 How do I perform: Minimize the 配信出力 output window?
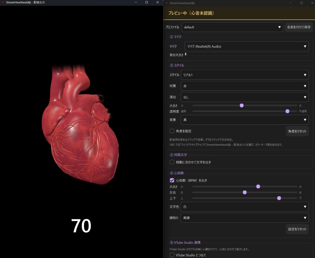point(136,2)
